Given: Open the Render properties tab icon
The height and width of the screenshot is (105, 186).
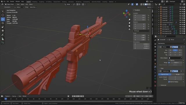Looking at the screenshot, I should coord(155,44).
